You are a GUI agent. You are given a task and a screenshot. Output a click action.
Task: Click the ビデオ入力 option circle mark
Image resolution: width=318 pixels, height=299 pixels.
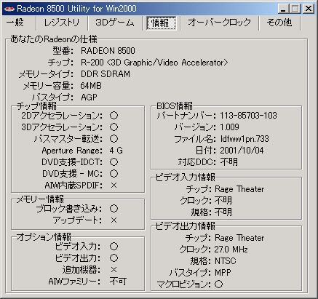coord(114,247)
